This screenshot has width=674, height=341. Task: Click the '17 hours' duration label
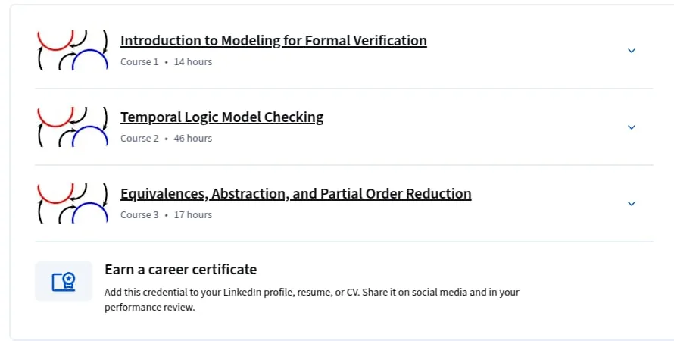pyautogui.click(x=193, y=215)
